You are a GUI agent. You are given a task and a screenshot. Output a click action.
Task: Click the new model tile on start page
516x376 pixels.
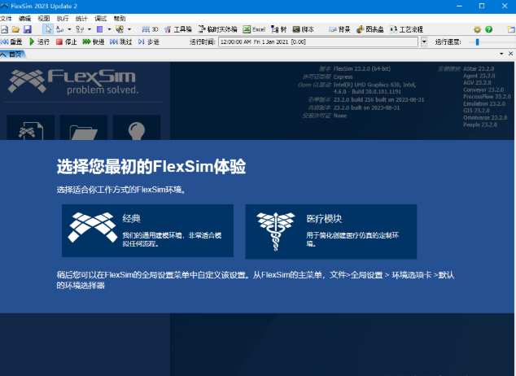pyautogui.click(x=31, y=128)
